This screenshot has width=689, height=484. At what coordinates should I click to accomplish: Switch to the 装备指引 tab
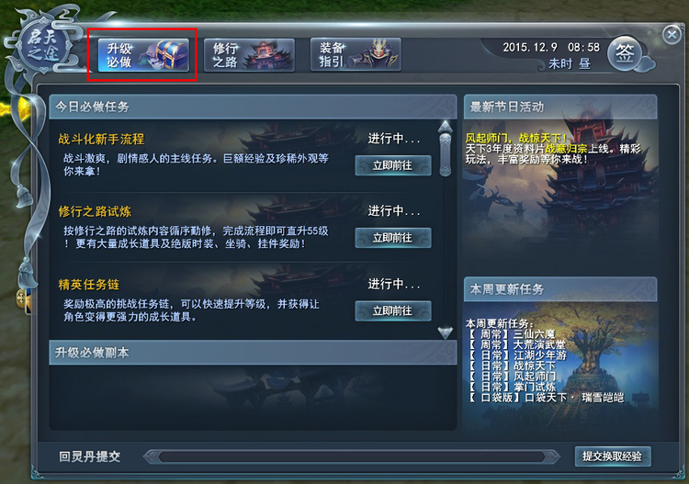356,55
